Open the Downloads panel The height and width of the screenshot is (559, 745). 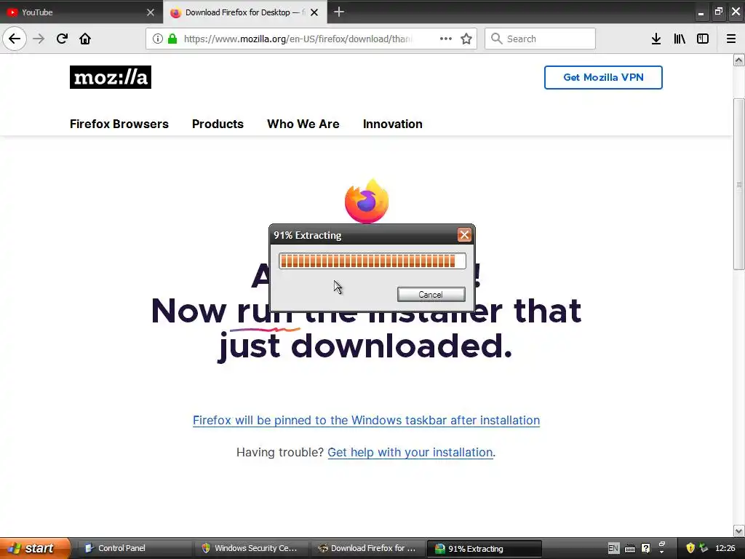(x=656, y=39)
